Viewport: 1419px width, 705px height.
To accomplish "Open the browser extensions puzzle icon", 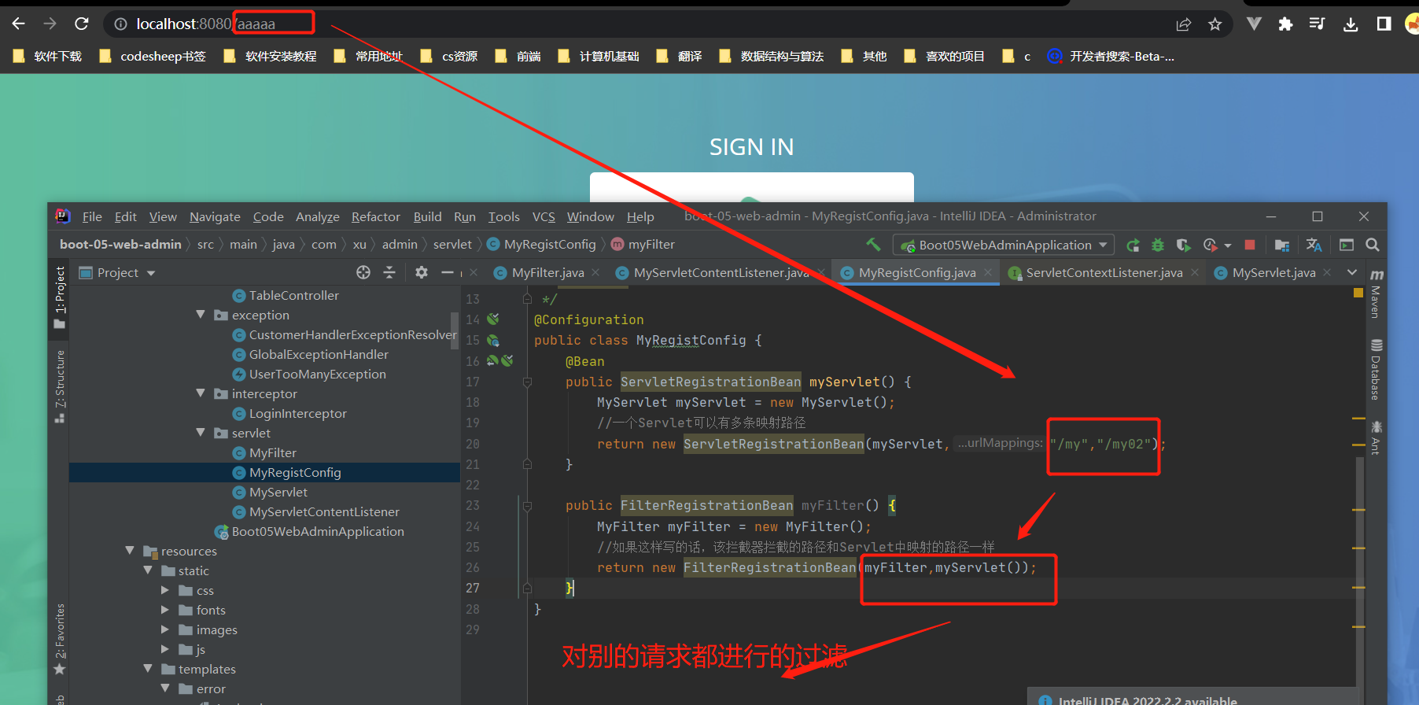I will tap(1285, 24).
